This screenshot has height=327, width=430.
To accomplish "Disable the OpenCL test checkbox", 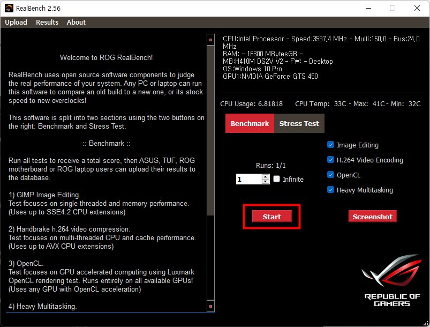I will coord(330,175).
